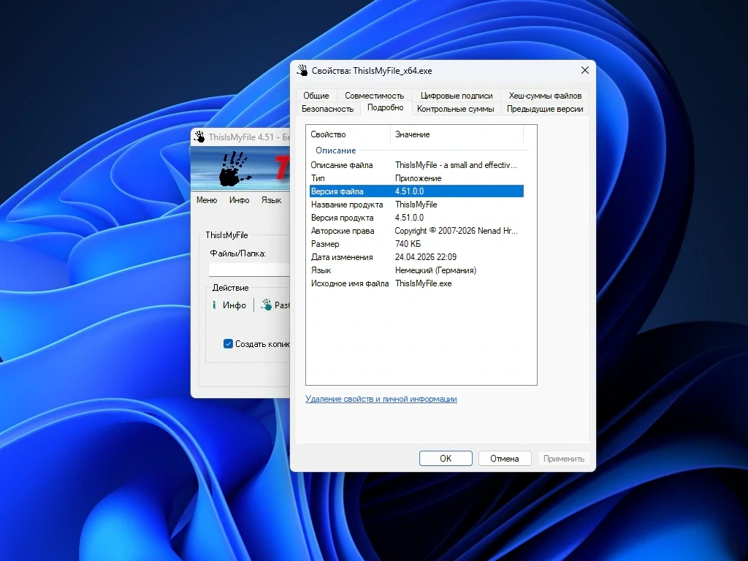Select the highlighted Версия файла row
The width and height of the screenshot is (748, 561).
coord(416,191)
